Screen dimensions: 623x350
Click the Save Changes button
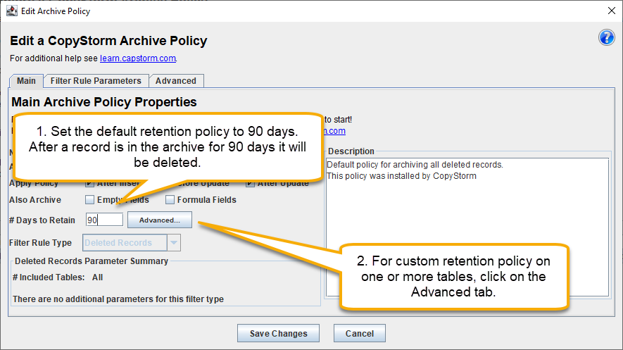pyautogui.click(x=279, y=333)
